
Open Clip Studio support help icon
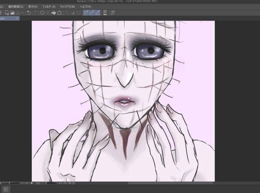click(x=112, y=13)
